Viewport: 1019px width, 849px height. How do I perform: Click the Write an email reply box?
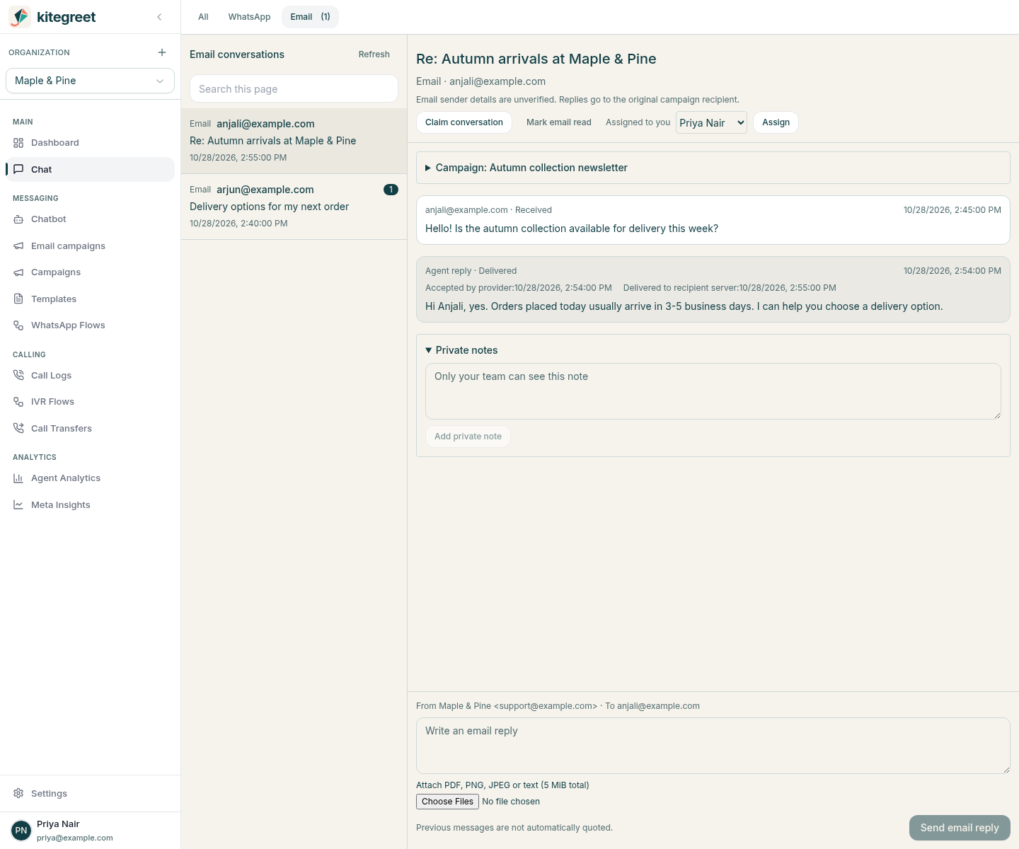pyautogui.click(x=713, y=746)
